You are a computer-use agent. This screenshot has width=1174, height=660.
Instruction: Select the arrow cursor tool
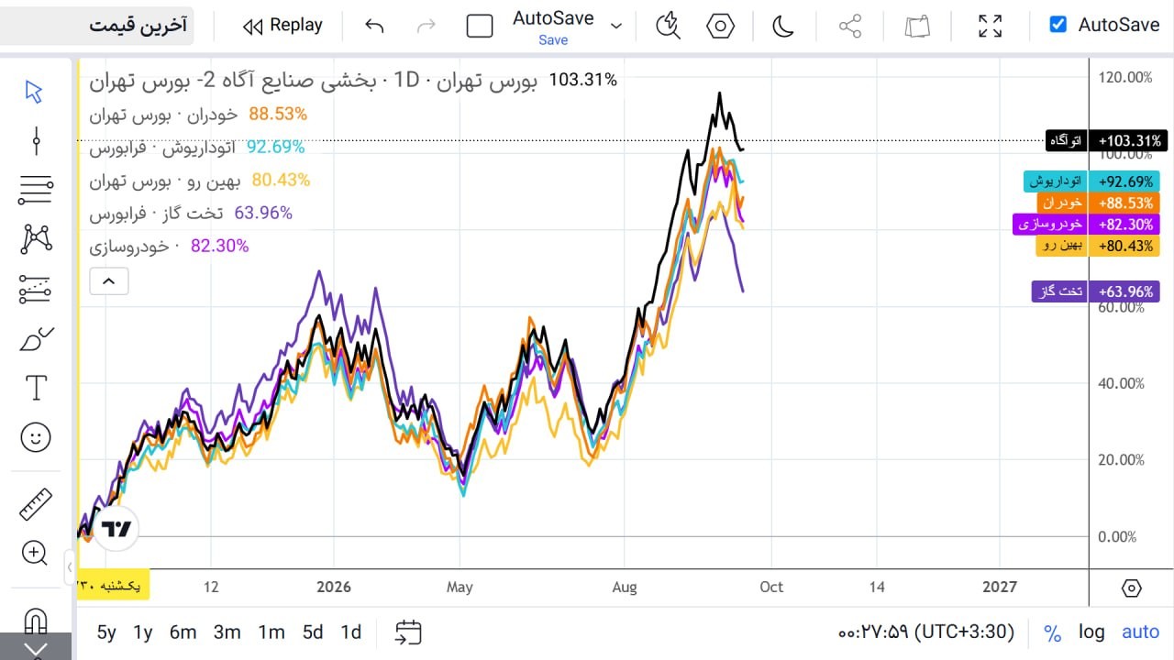[35, 92]
